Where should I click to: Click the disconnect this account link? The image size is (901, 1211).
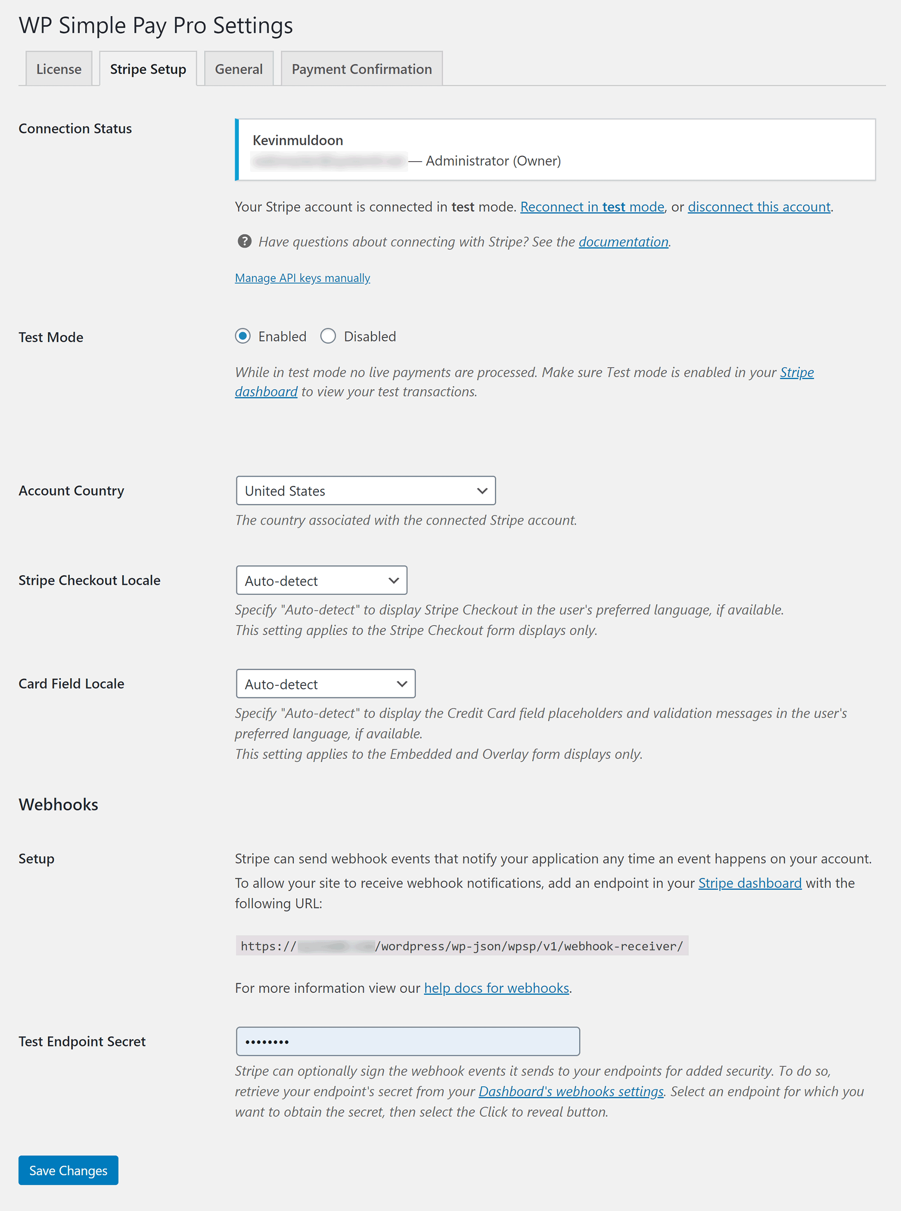(x=758, y=206)
